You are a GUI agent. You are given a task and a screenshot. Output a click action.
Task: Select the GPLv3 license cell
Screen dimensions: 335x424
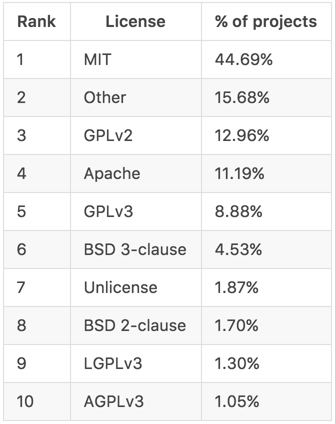[108, 211]
